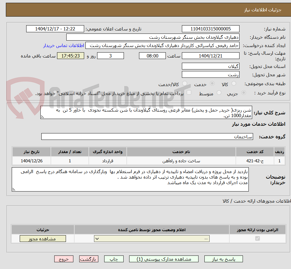Click the نوع فرآیند خرید label

pos(270,93)
